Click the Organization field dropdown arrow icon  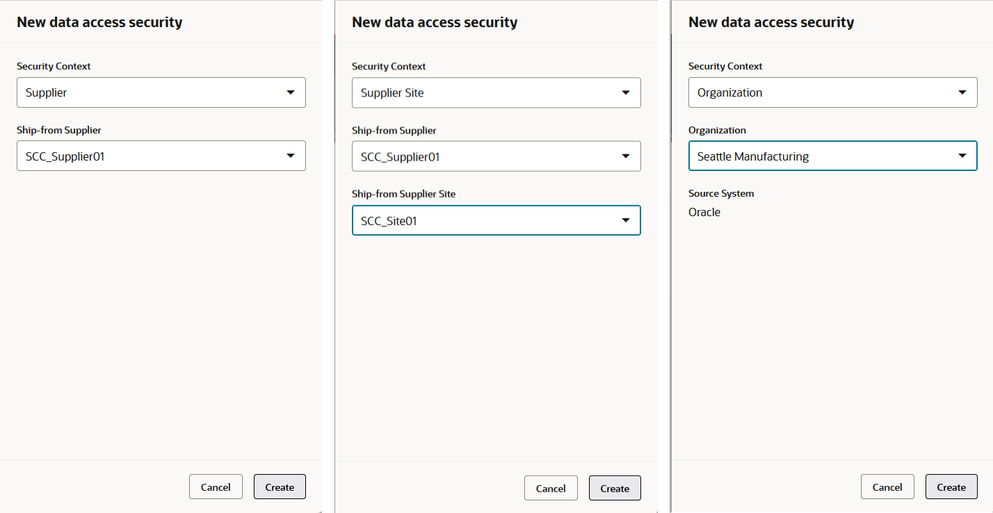click(962, 156)
